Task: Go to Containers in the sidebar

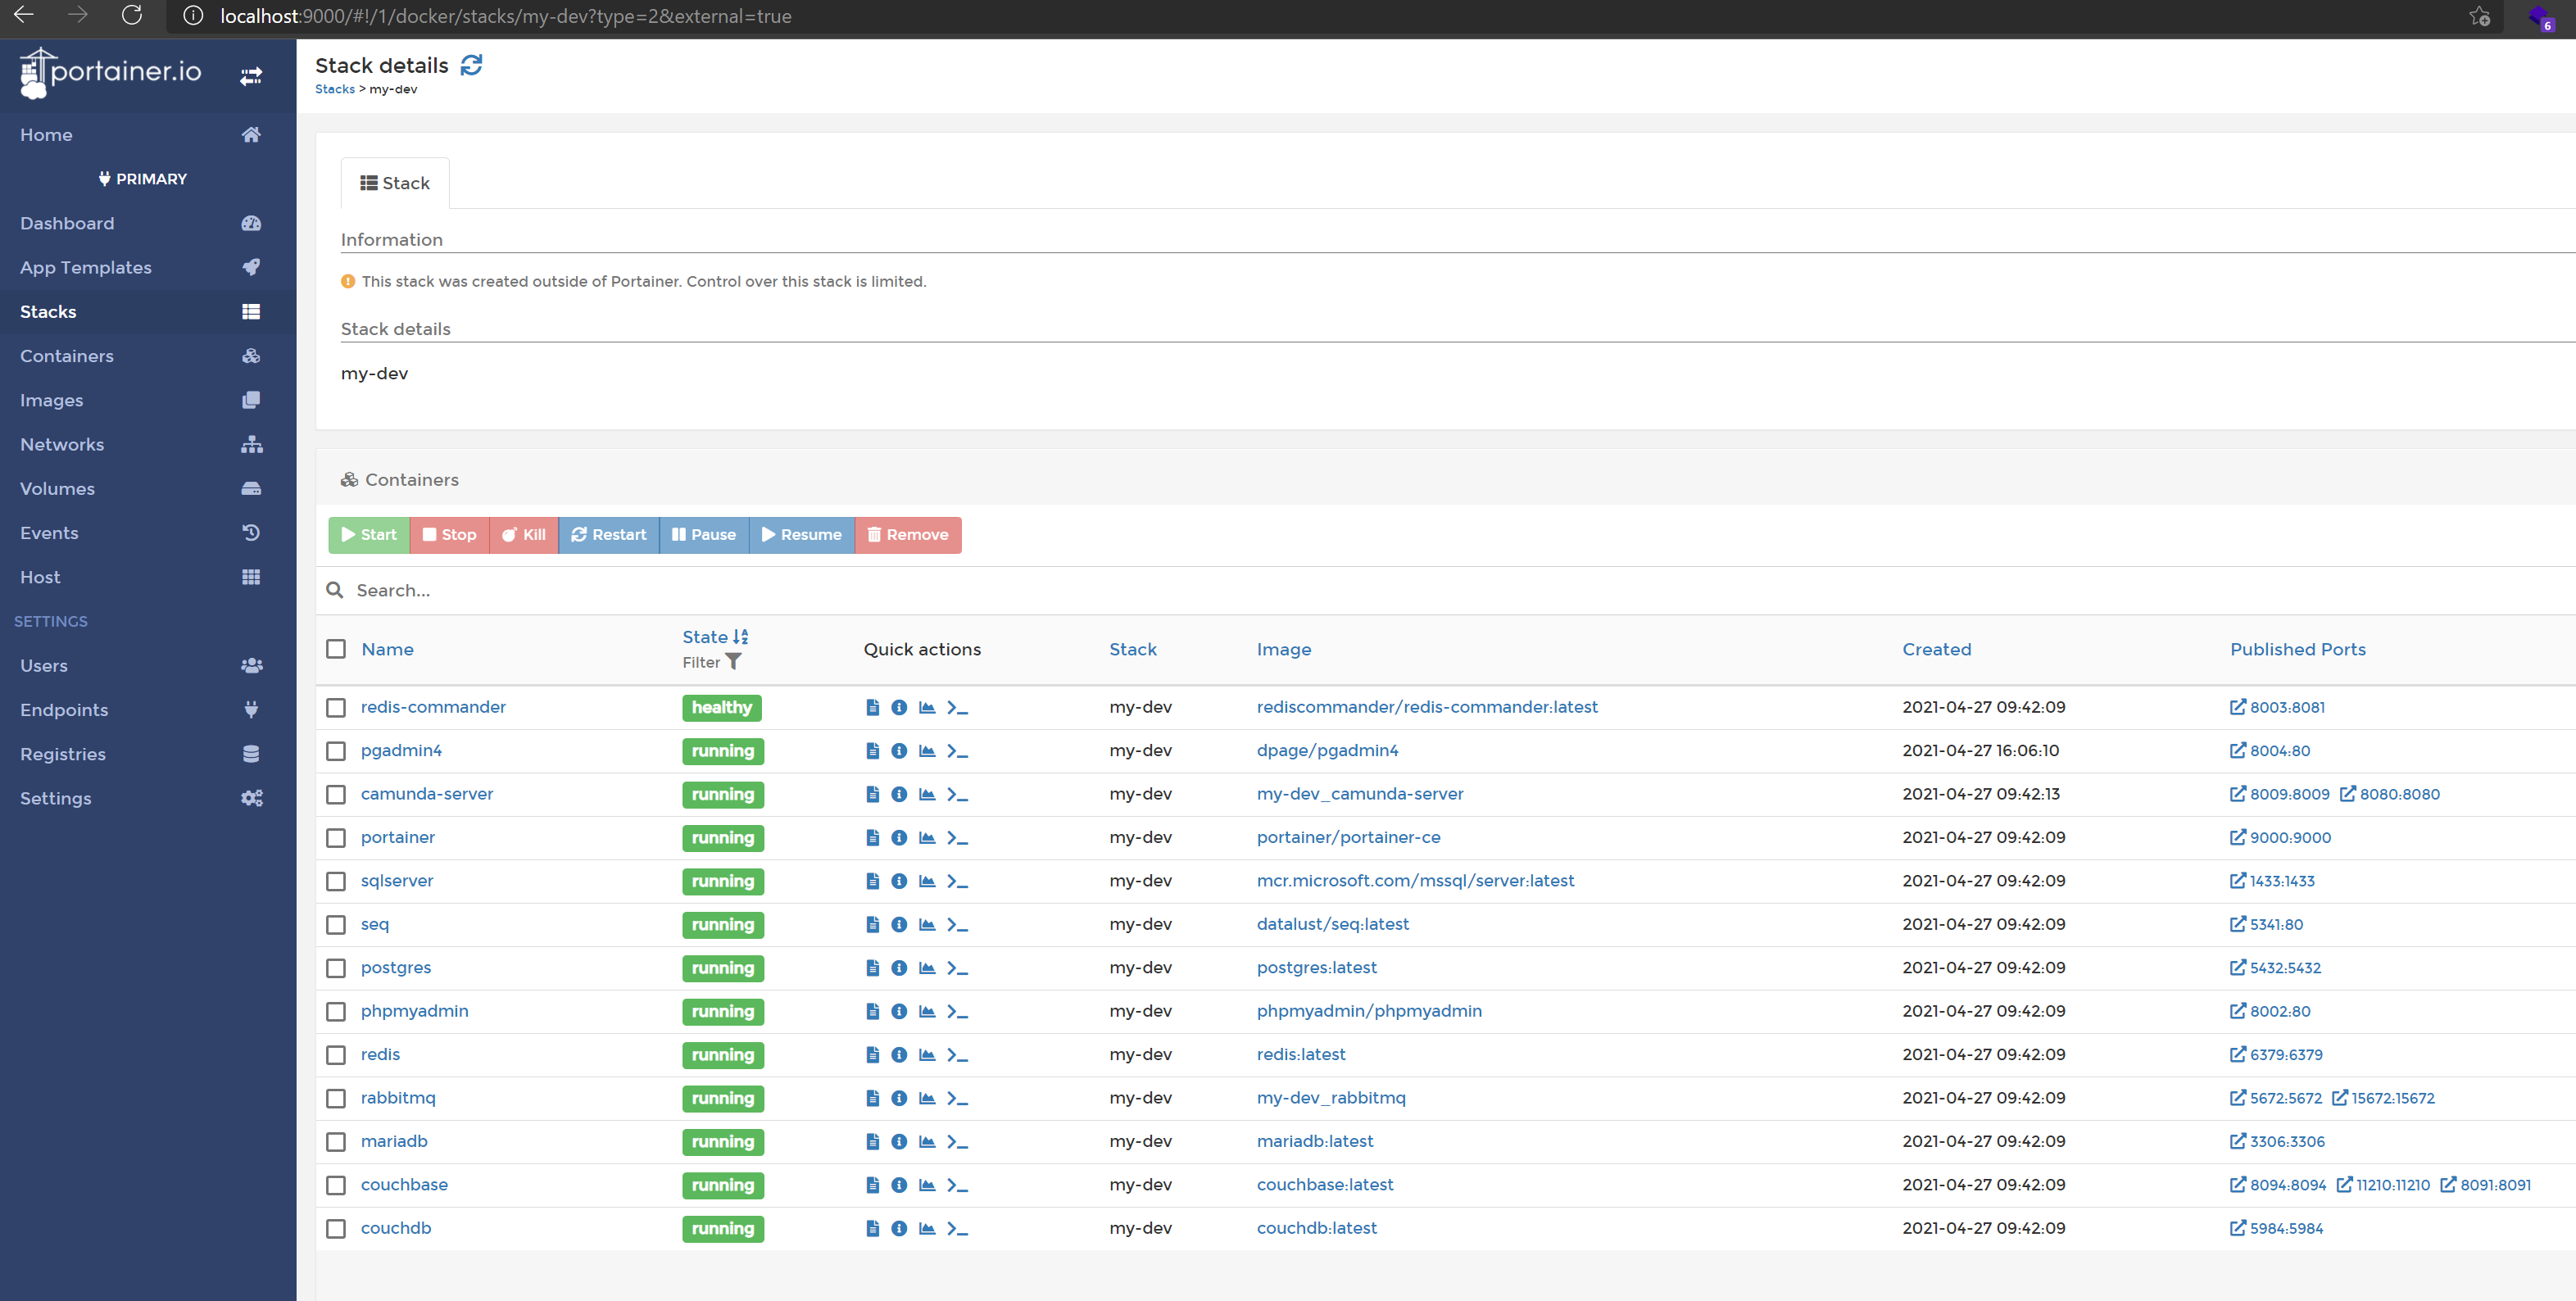Action: (x=67, y=356)
